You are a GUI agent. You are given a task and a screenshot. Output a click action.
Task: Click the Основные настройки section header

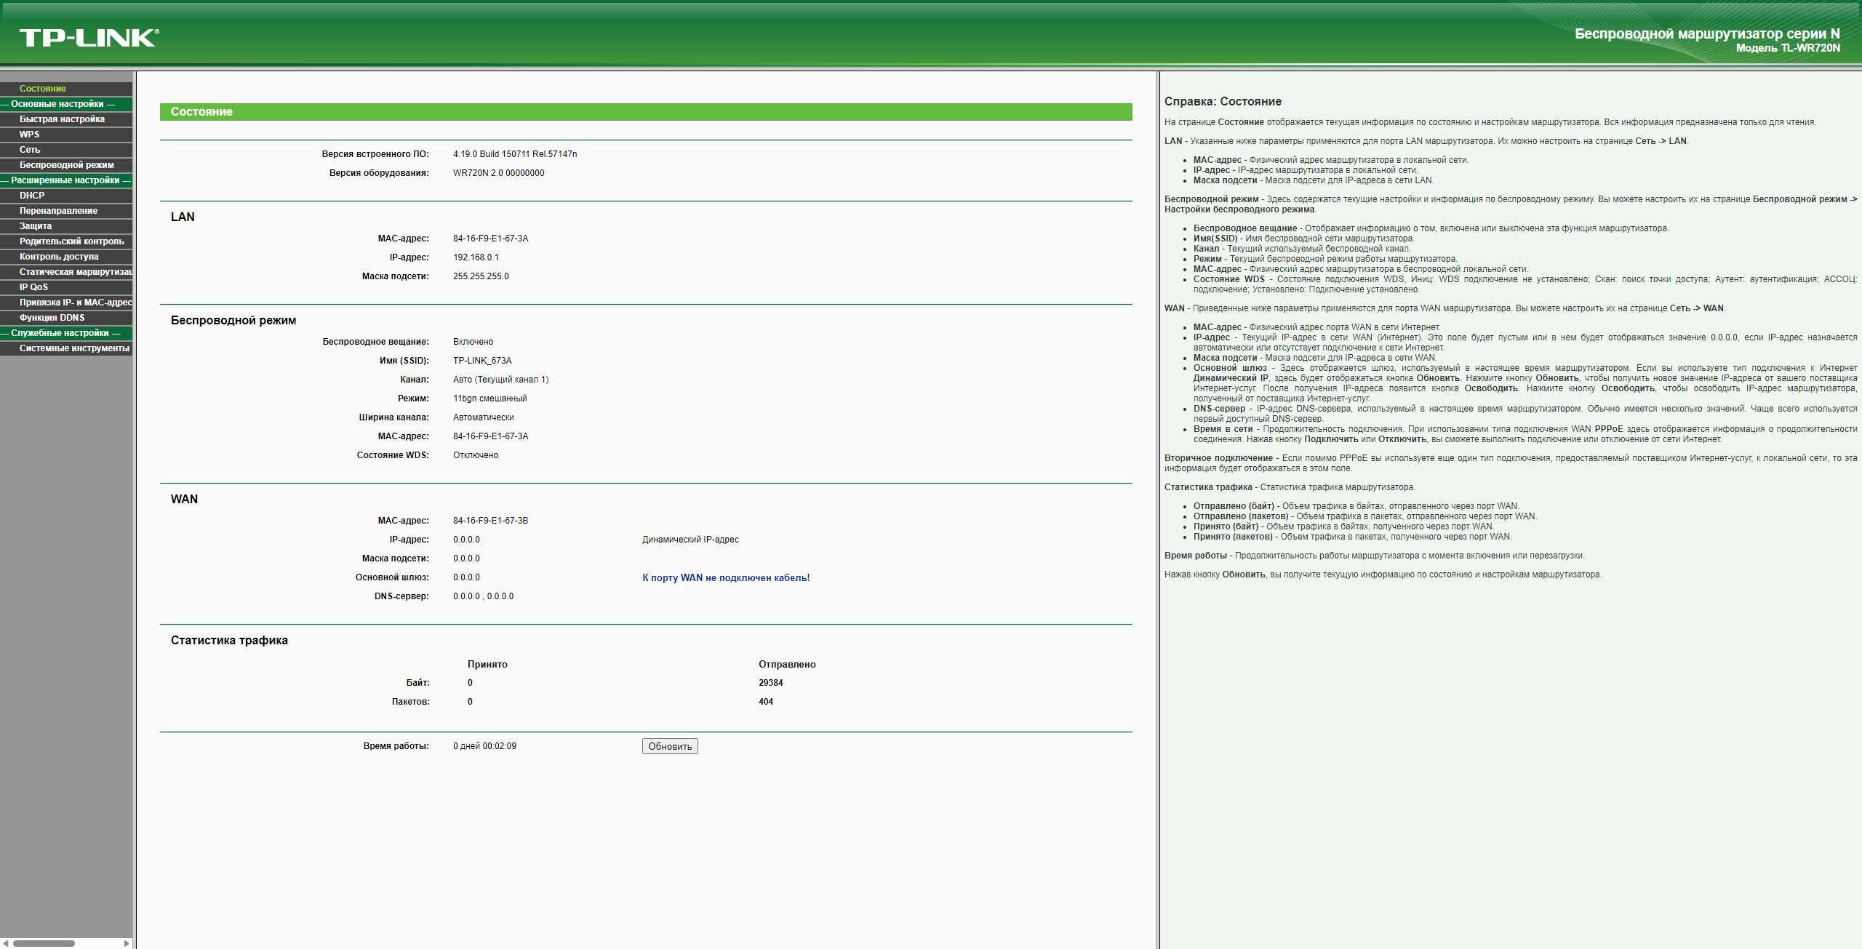[66, 104]
